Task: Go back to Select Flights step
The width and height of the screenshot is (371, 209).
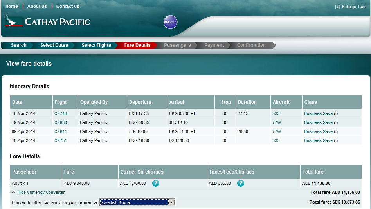Action: (x=96, y=45)
